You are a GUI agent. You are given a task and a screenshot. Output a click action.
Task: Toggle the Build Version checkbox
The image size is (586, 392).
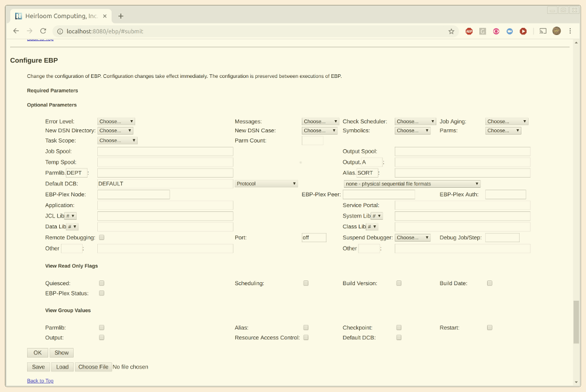[x=399, y=283]
